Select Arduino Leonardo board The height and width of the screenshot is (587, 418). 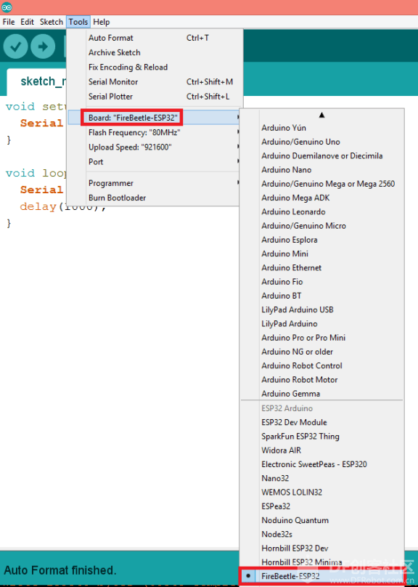pos(321,211)
